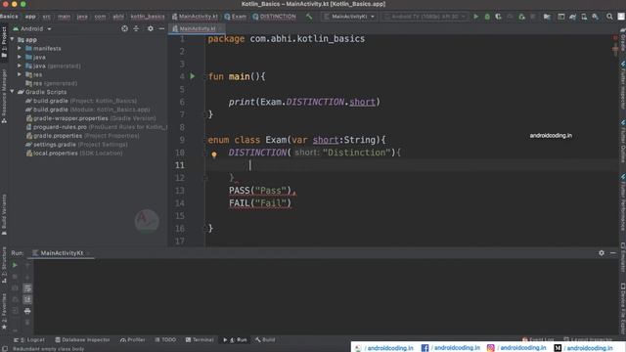The image size is (626, 352).
Task: Click the collapse all icon in Project panel
Action: click(x=136, y=28)
